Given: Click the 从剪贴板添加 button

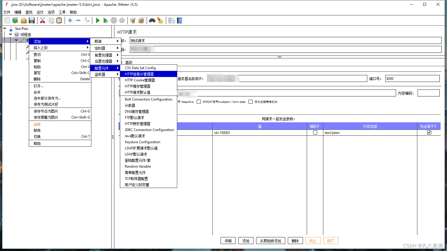Looking at the screenshot, I should coord(270,241).
